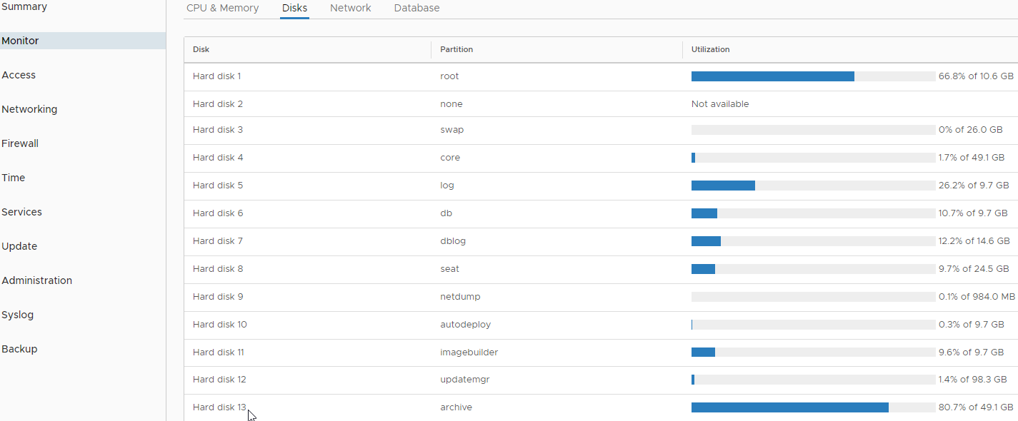Click the archive partition utilization bar
This screenshot has height=421, width=1018.
813,407
